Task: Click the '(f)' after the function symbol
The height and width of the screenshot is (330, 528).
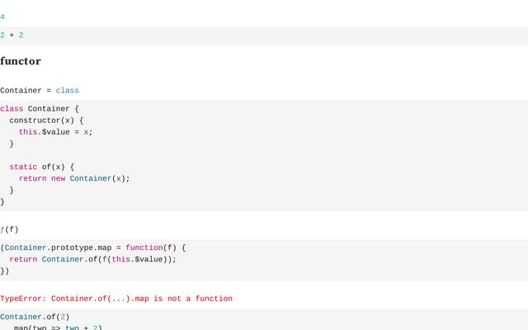Action: click(12, 229)
